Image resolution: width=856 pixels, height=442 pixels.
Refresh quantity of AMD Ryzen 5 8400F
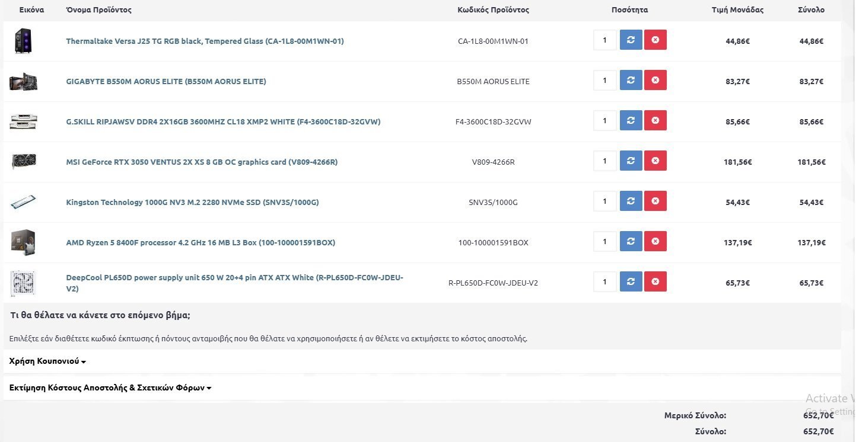click(x=631, y=241)
